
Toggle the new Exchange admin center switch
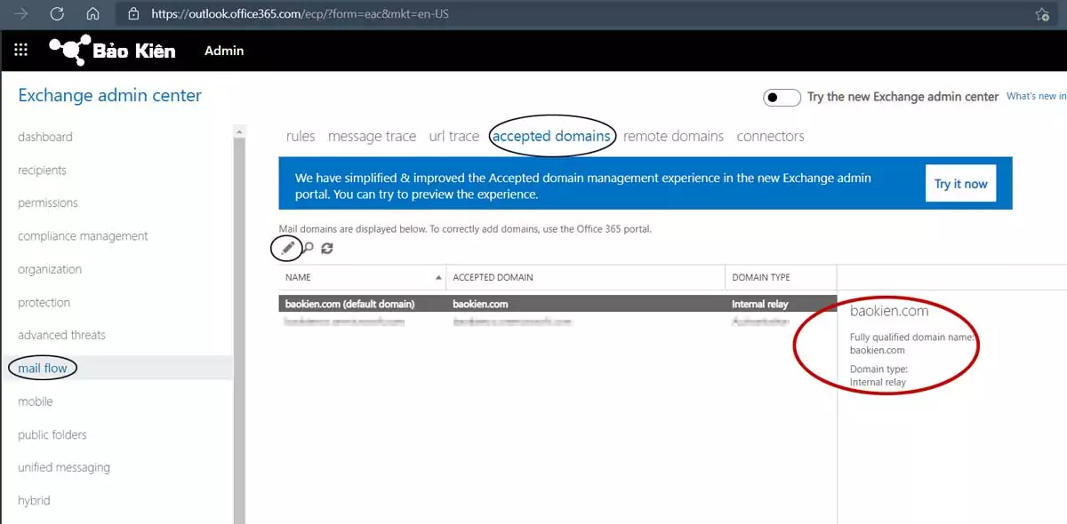[x=782, y=97]
